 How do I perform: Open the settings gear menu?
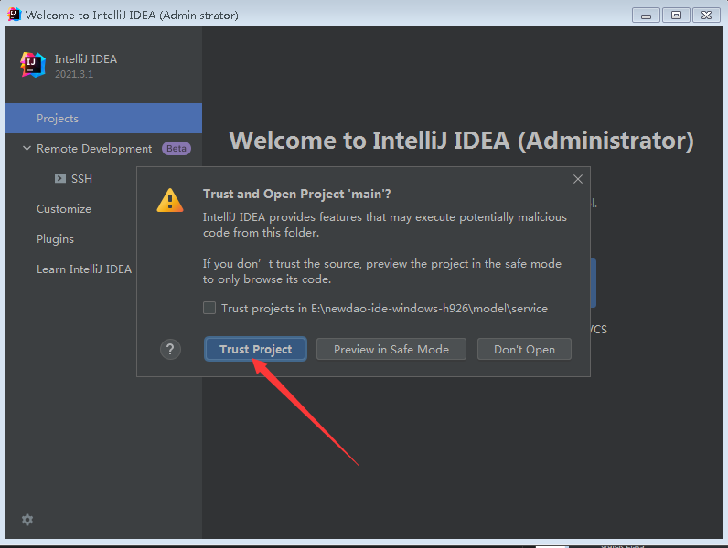[27, 520]
